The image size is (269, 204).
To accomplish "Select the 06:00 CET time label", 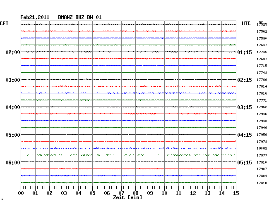I will pyautogui.click(x=13, y=162).
